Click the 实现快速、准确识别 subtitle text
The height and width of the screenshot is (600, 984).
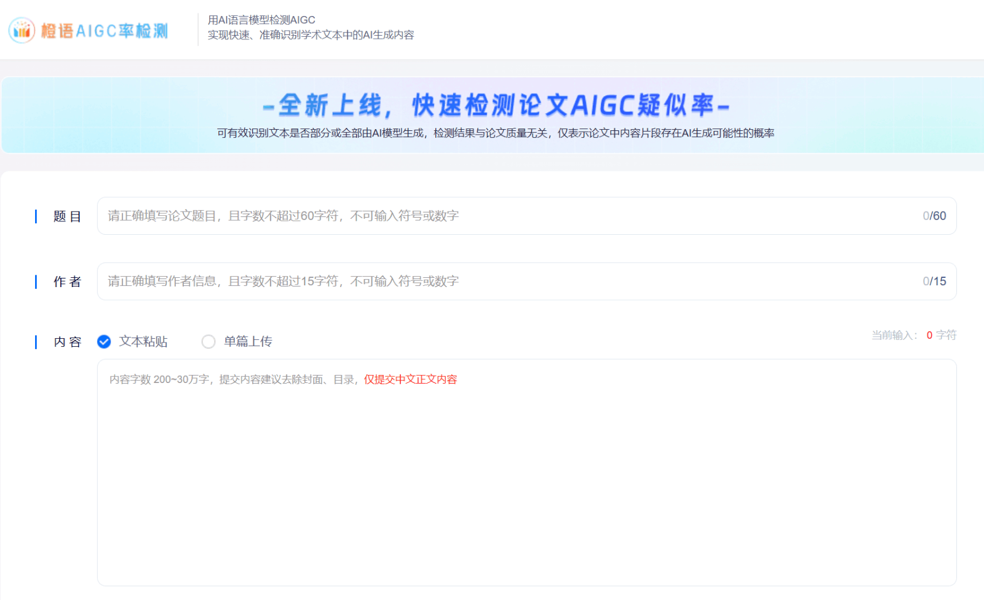point(311,35)
